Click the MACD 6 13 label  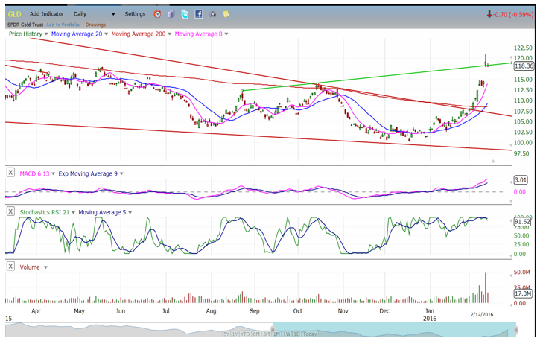(34, 173)
